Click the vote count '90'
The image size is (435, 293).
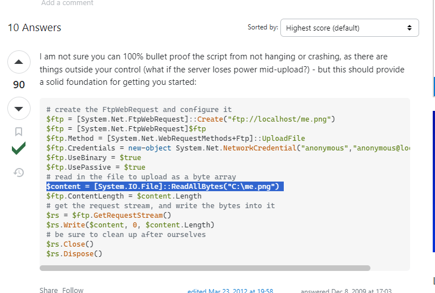tap(19, 85)
